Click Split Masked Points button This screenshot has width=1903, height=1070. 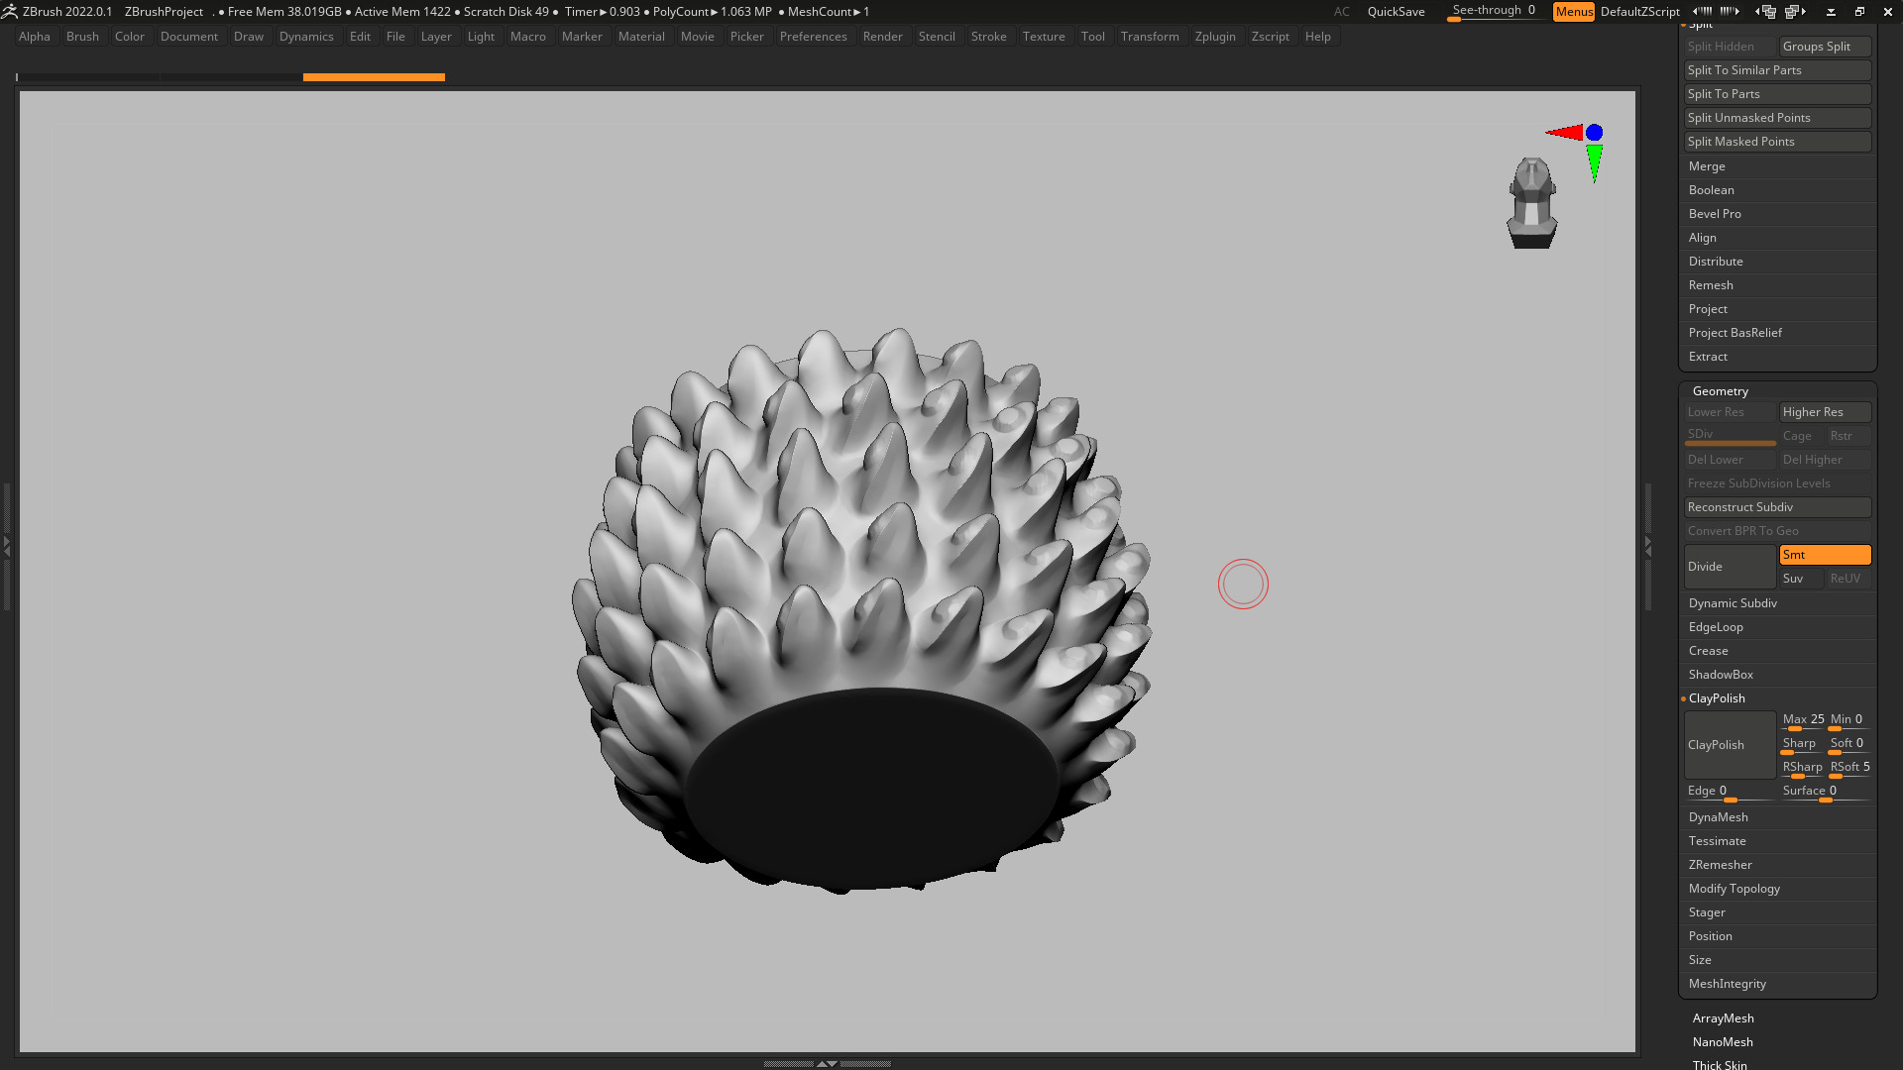[x=1777, y=142]
